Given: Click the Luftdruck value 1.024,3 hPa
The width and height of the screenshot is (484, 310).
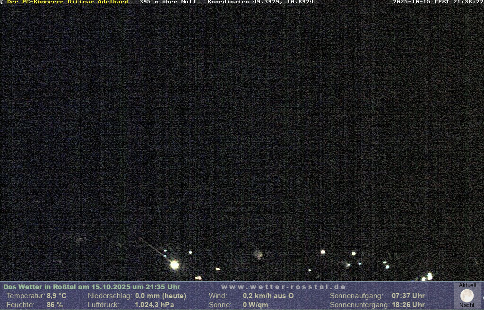Looking at the screenshot, I should click(x=155, y=305).
